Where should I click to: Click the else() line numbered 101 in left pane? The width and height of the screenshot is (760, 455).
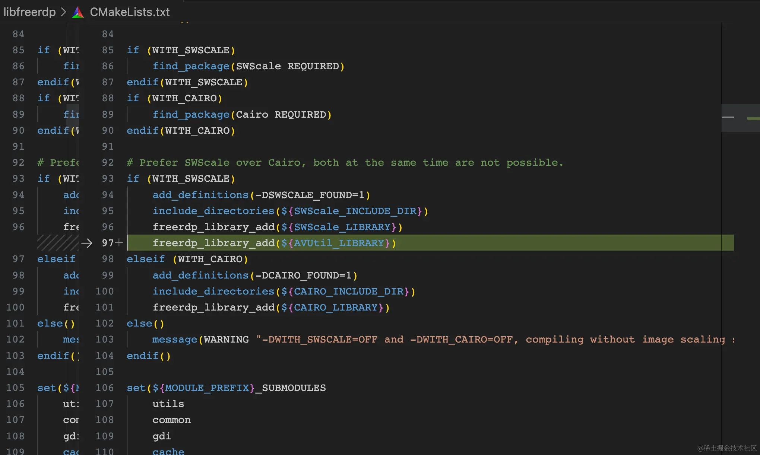(x=56, y=324)
